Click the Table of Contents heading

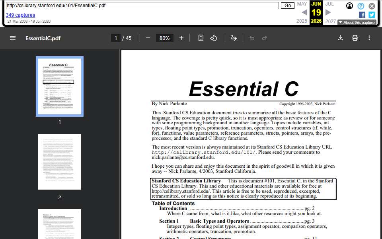click(x=173, y=204)
